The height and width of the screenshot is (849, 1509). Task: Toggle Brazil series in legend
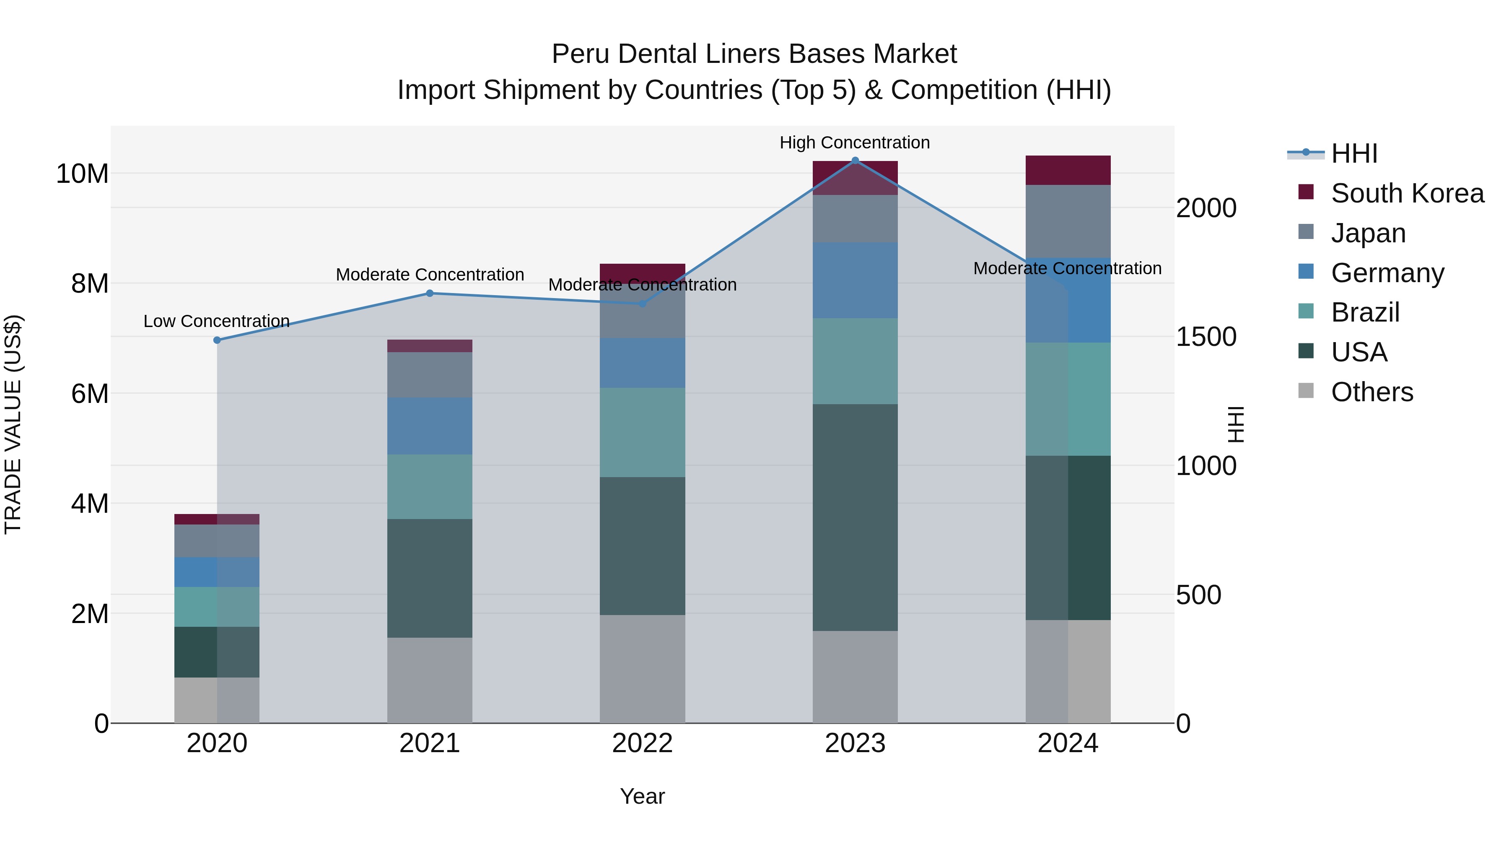(x=1349, y=312)
